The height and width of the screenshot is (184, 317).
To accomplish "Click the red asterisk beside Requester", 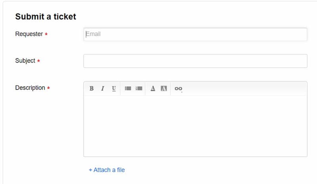I will [x=46, y=34].
